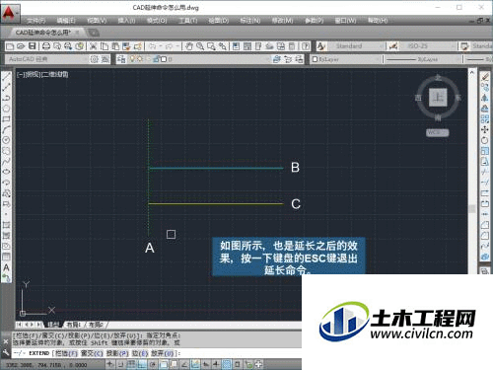
Task: Click the drawing area vertical scrollbar
Action: [472, 171]
